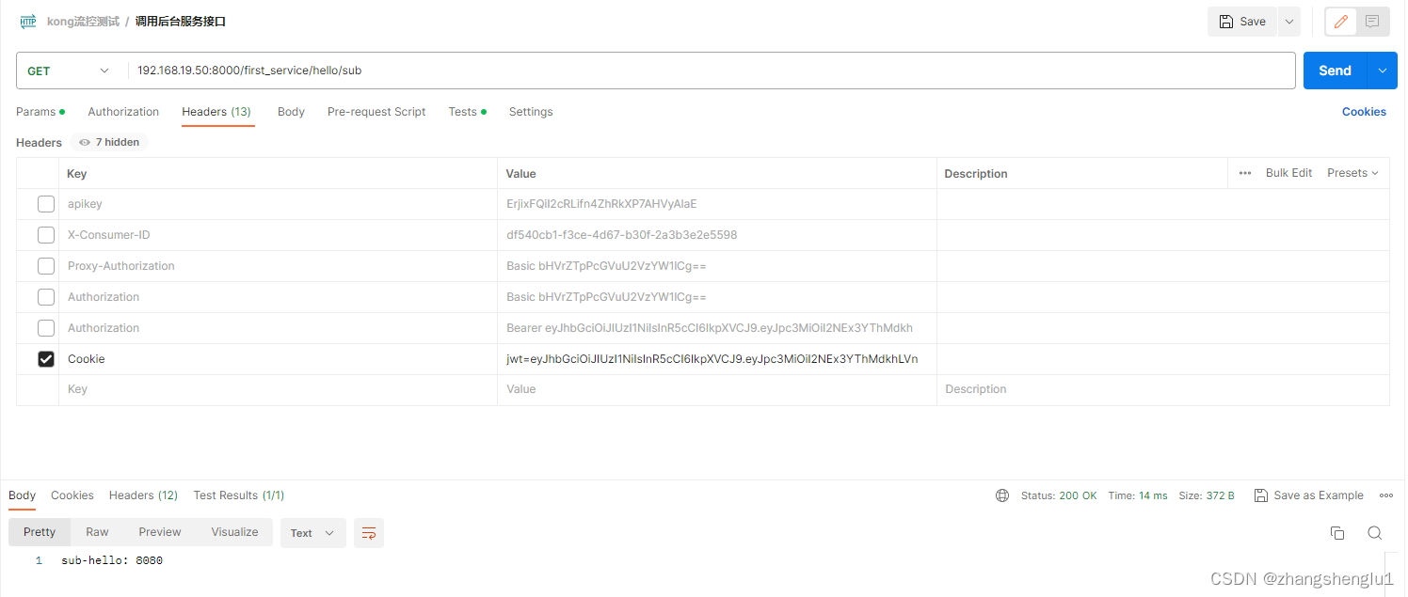Open the request Body tab
Screen dimensions: 1408x597
pos(291,112)
